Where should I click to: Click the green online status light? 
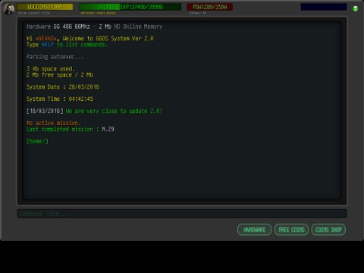[355, 8]
